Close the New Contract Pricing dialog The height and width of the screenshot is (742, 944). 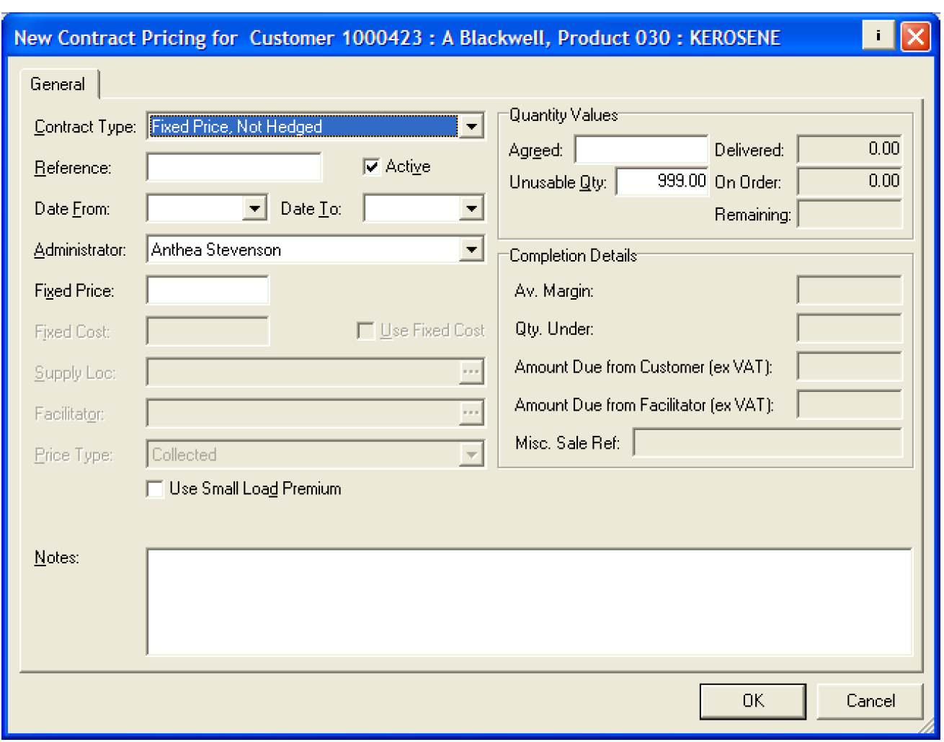tap(915, 36)
